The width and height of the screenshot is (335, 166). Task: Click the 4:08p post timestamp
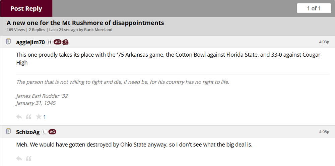tap(324, 132)
